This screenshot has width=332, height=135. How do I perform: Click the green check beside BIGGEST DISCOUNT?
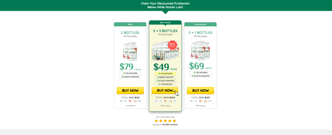158,77
